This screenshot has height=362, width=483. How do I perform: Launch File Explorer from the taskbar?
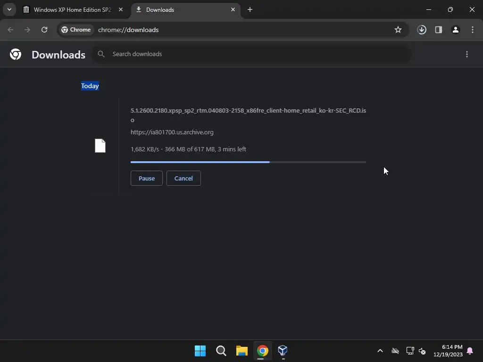pyautogui.click(x=242, y=351)
